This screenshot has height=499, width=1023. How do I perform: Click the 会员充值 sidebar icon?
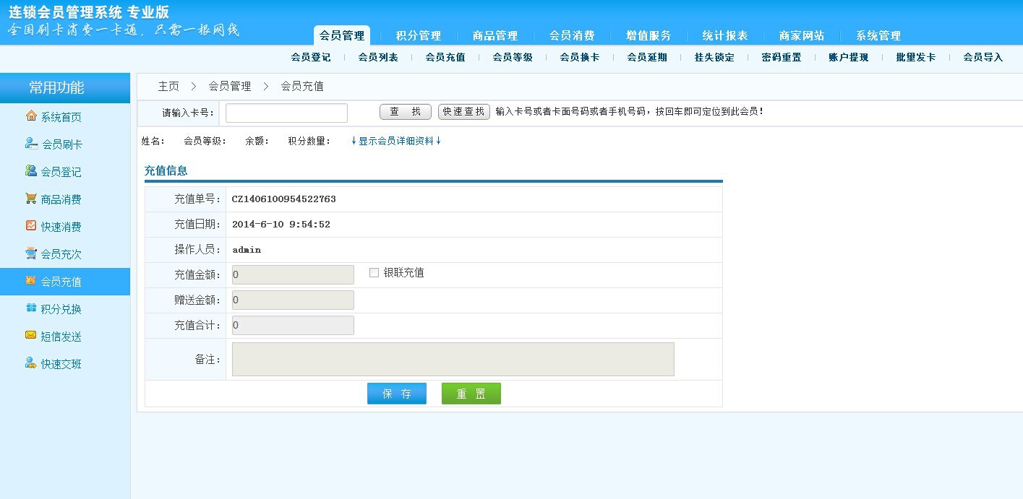[x=31, y=280]
